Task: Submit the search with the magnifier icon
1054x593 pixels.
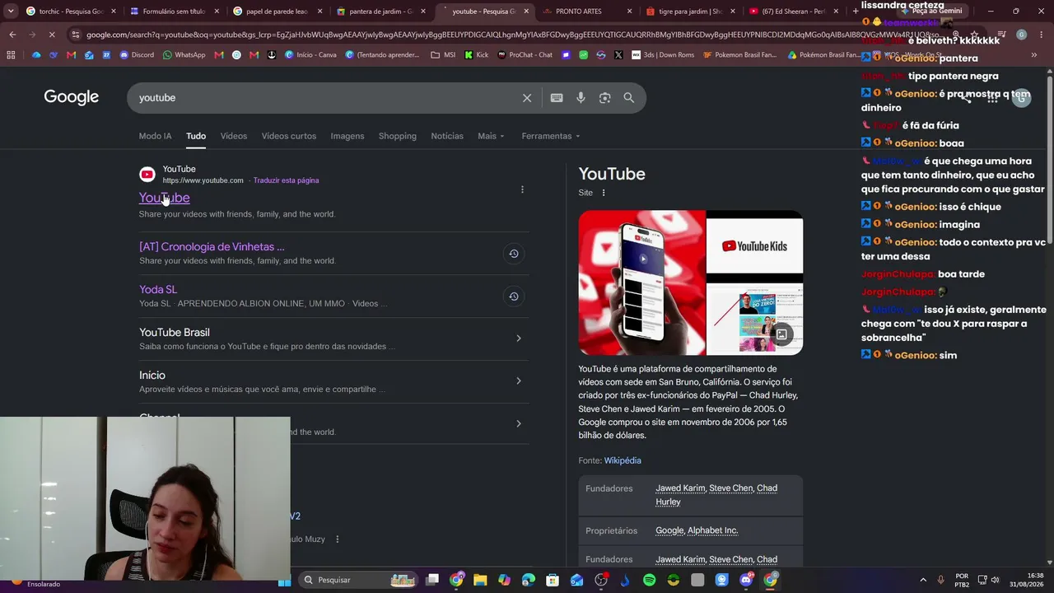Action: (x=629, y=98)
